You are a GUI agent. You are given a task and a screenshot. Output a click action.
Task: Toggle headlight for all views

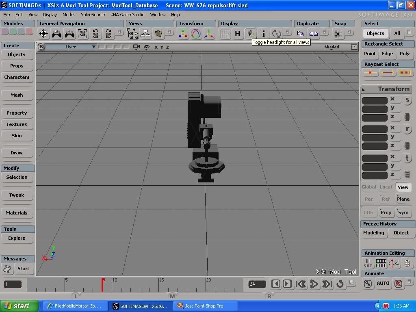250,34
